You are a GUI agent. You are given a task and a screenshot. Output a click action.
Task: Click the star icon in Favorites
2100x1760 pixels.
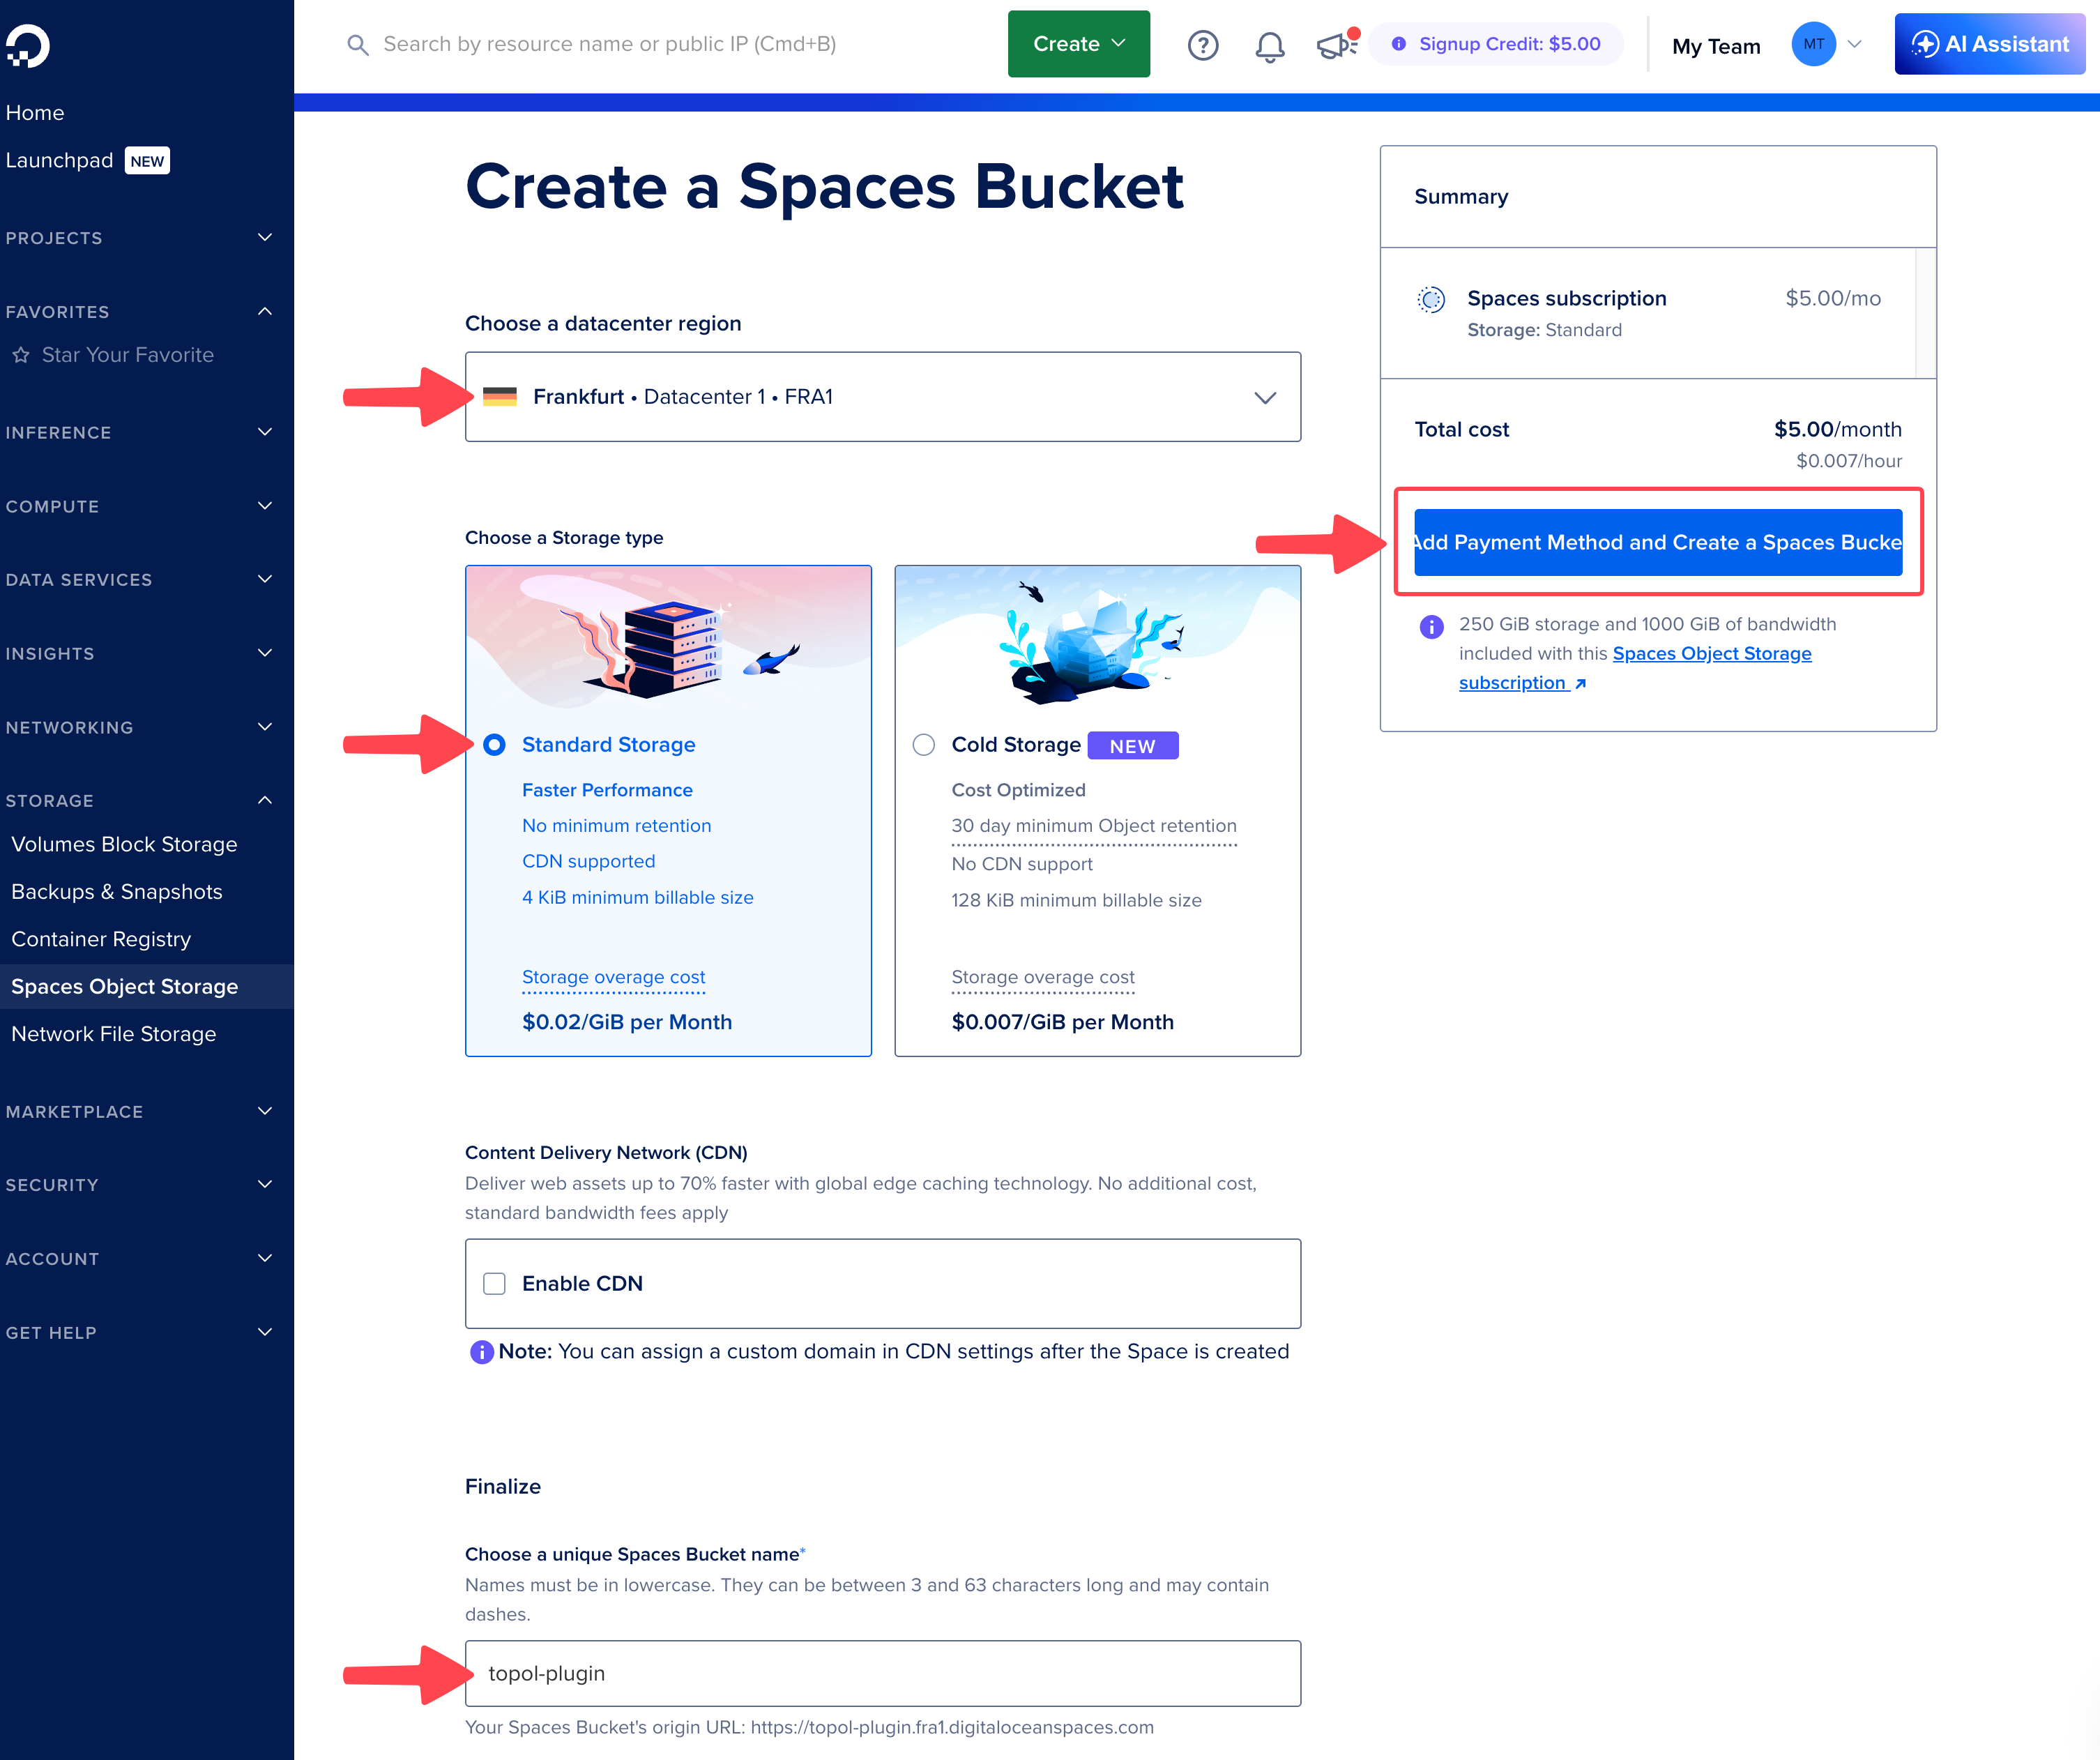[x=21, y=355]
